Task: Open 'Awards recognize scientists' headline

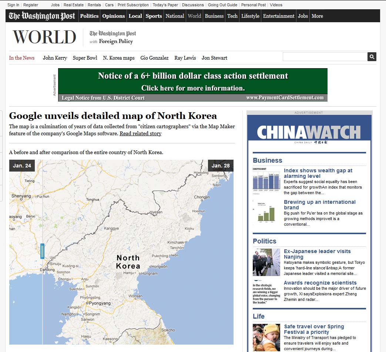Action: (x=320, y=283)
